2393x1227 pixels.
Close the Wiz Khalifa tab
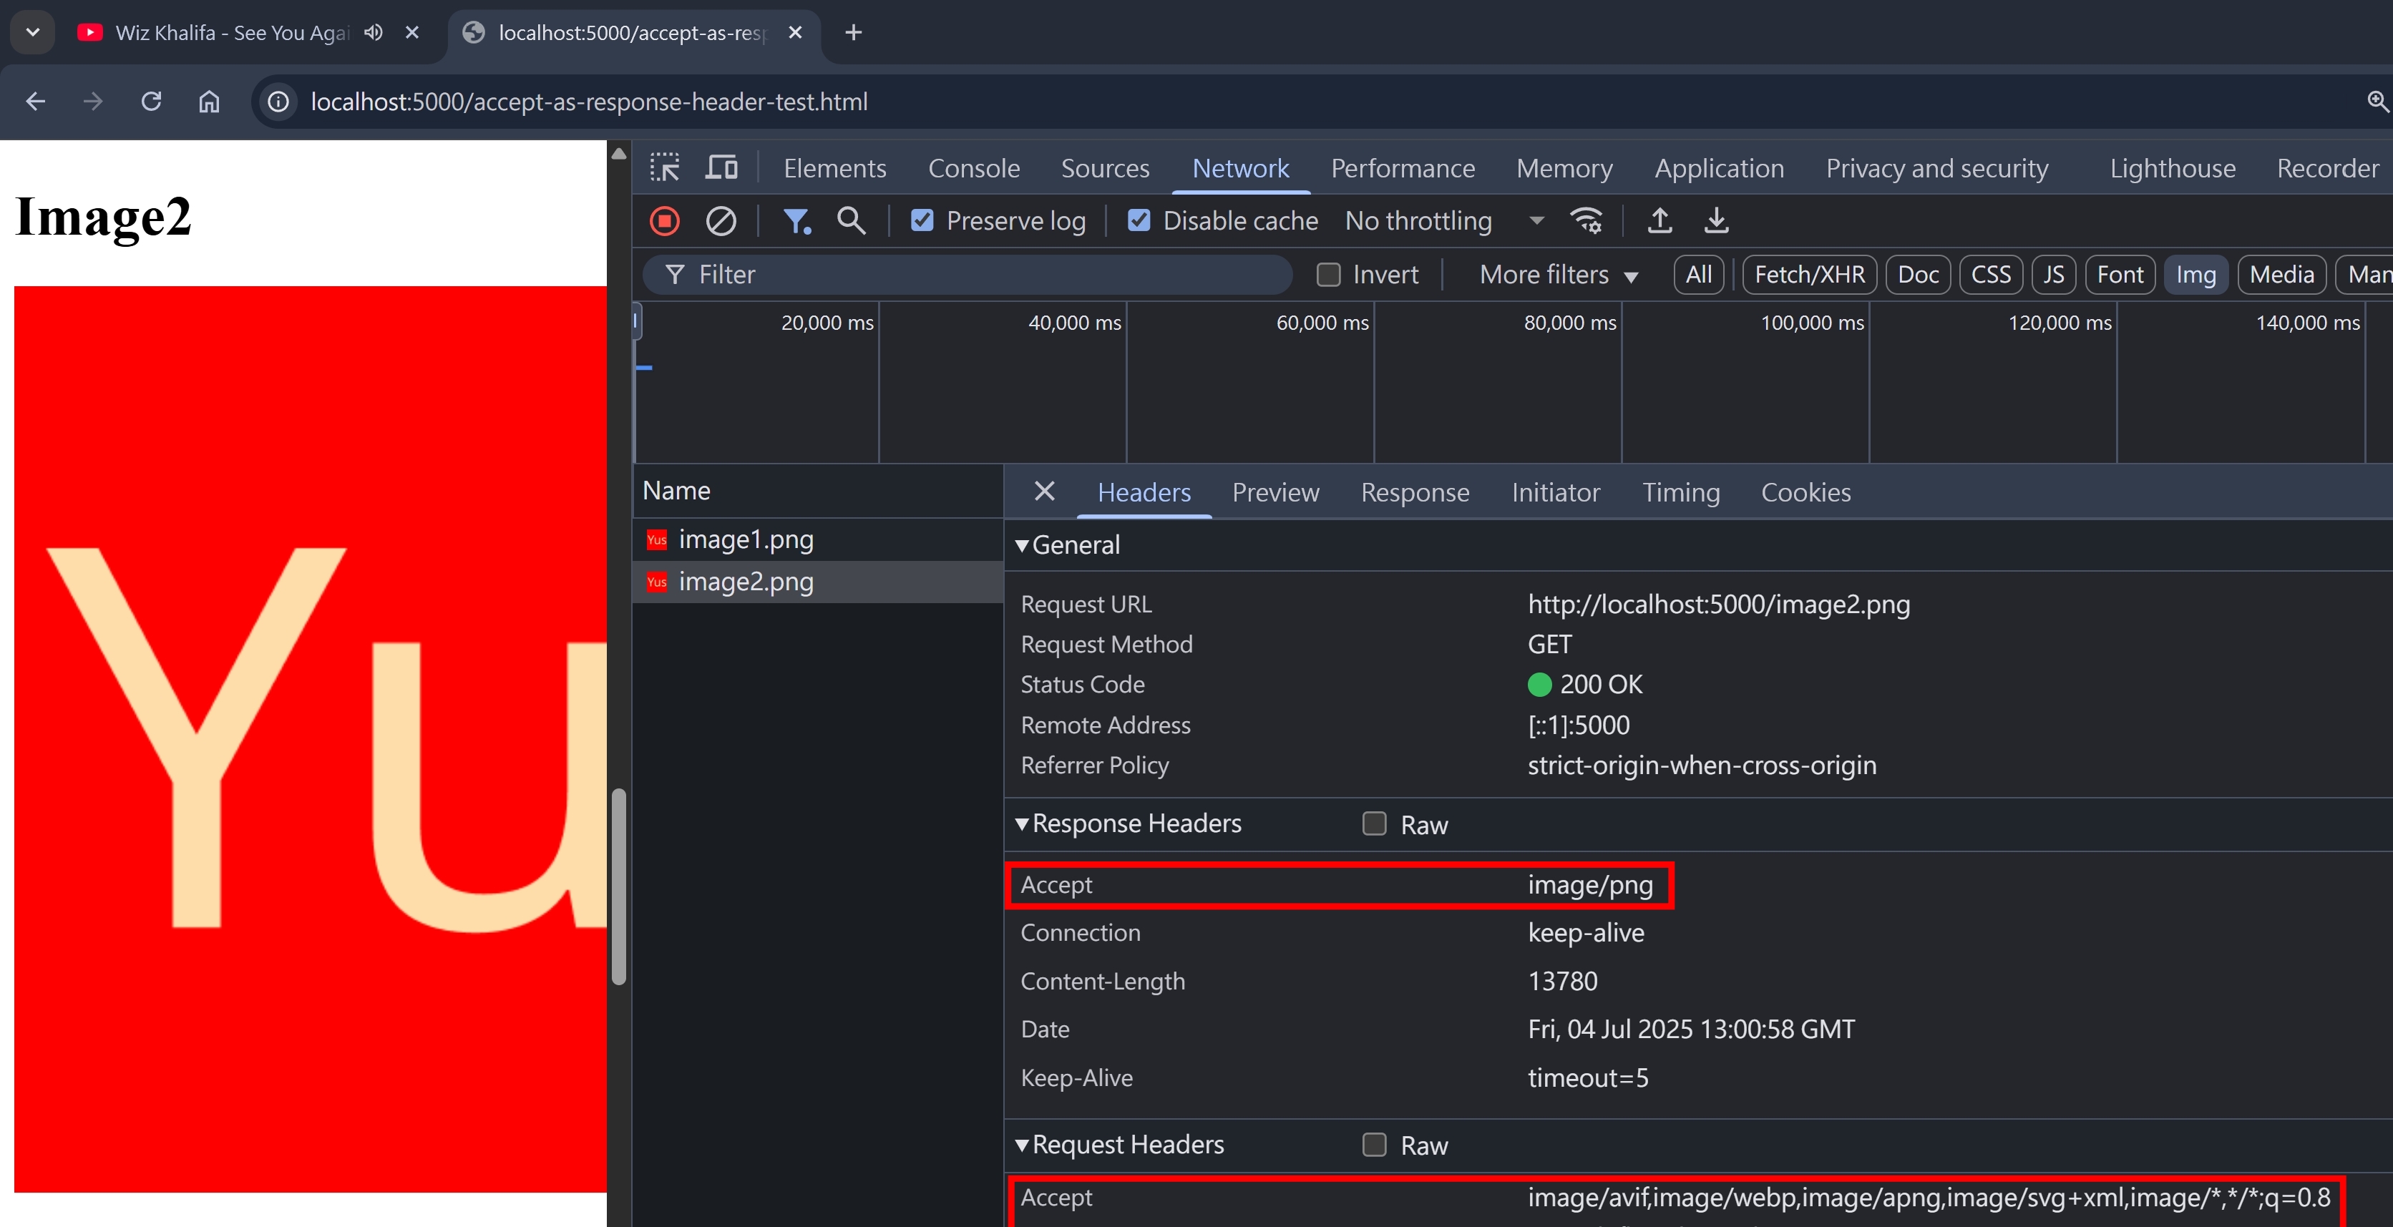pyautogui.click(x=412, y=32)
